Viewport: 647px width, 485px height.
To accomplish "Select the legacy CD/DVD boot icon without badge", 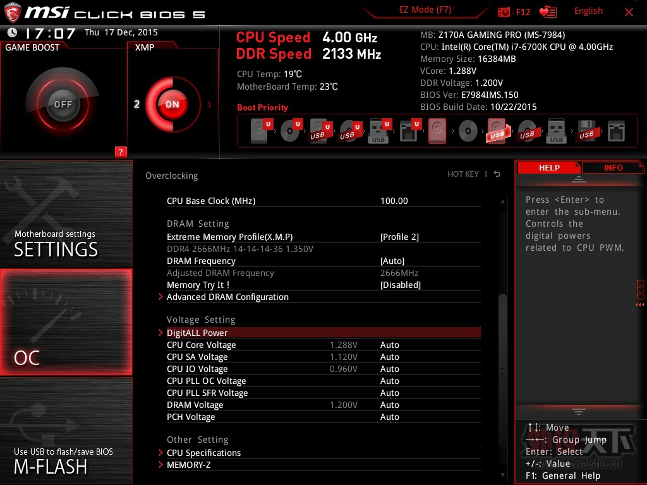I will (x=468, y=131).
